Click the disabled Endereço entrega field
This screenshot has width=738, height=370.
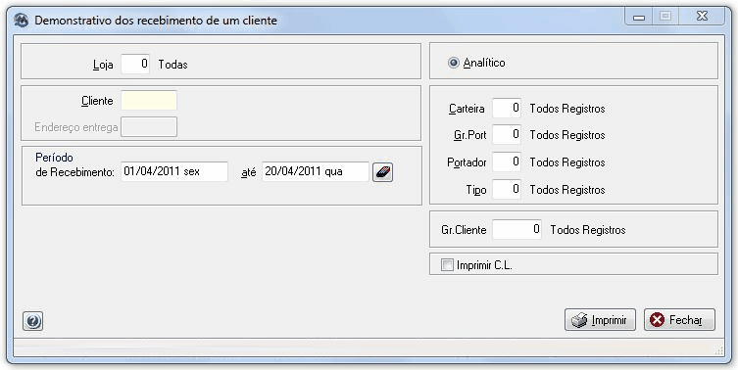click(x=149, y=127)
